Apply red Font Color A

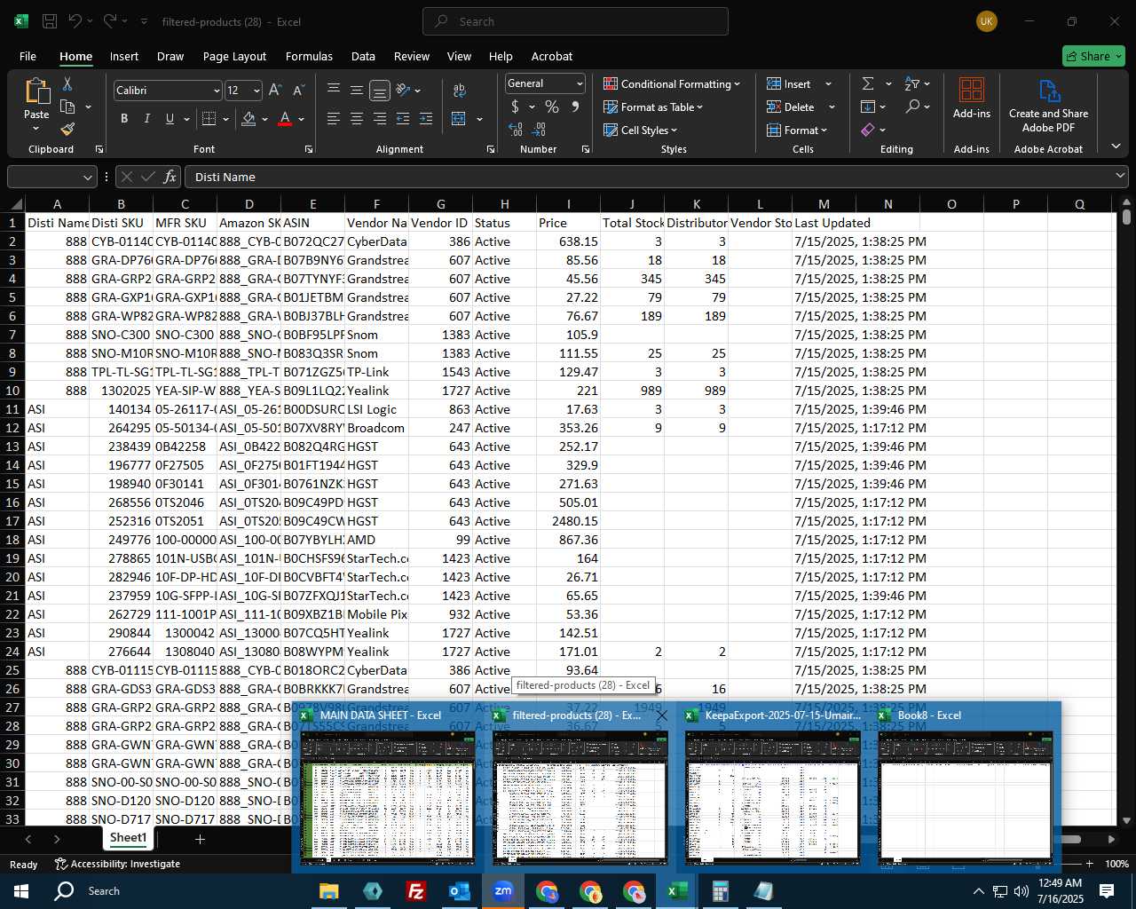coord(285,119)
